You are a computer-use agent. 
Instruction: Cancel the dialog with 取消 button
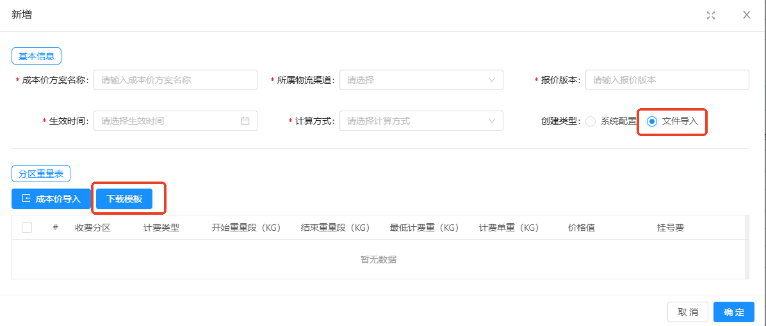click(687, 312)
